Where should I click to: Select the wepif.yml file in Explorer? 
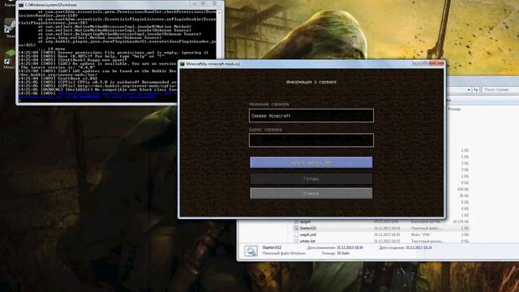pos(308,234)
